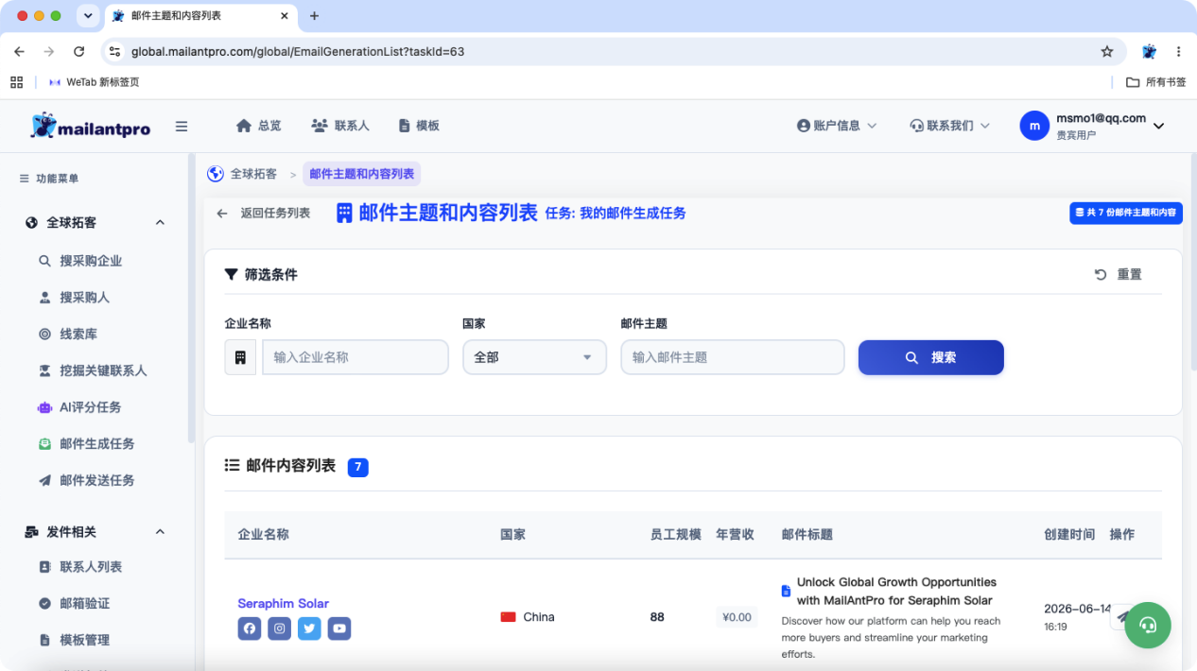
Task: Select 邮件生成任务 in sidebar
Action: point(96,444)
